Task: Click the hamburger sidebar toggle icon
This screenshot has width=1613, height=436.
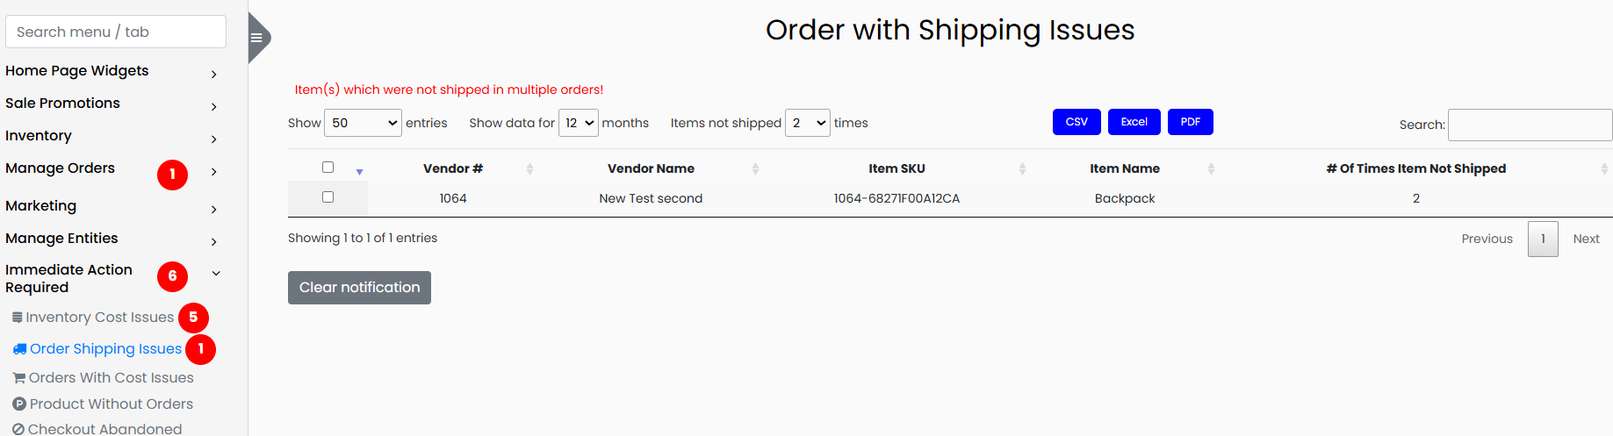Action: click(256, 38)
